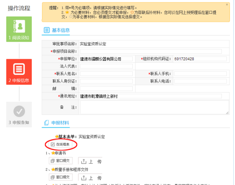Viewport: 235px width, 185px height.
Task: Click 上传 button under 申请书
Action: pyautogui.click(x=90, y=161)
